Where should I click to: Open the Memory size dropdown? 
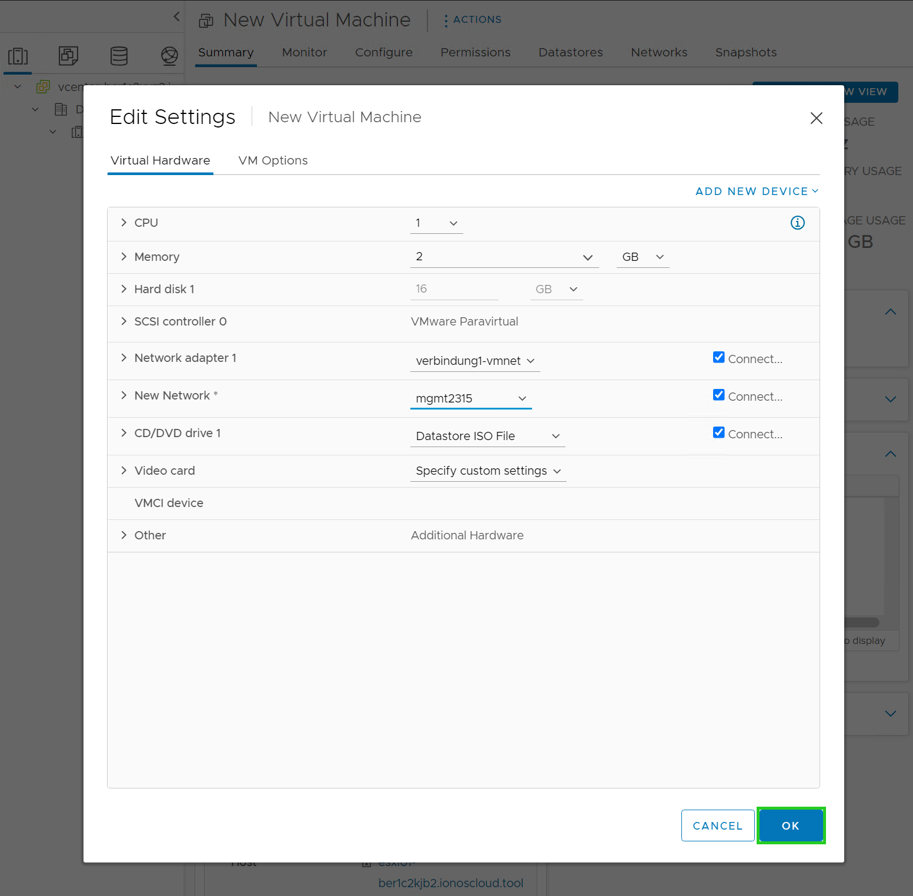504,257
